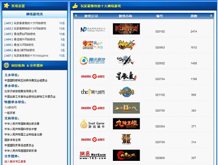This screenshot has height=165, width=218.
Task: Click the star icon in awards header
Action: click(6, 5)
